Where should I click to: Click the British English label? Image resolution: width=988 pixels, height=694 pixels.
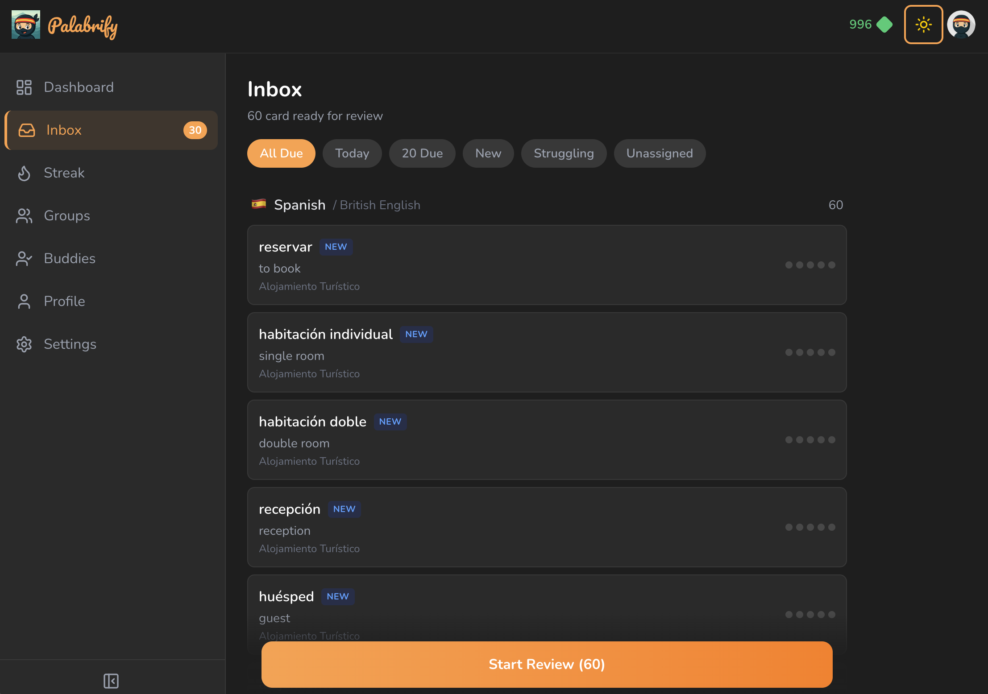coord(380,205)
